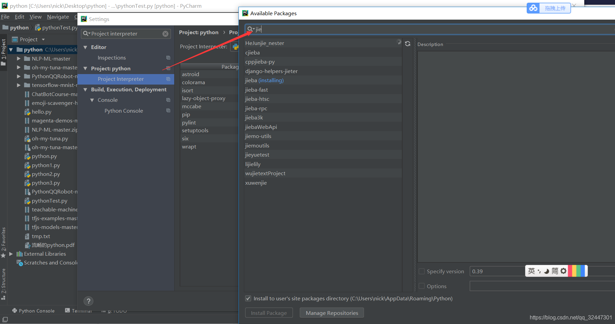615x324 pixels.
Task: Expand External Libraries node
Action: (x=11, y=254)
